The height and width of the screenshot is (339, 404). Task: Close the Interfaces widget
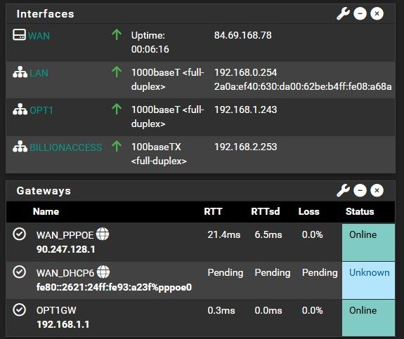377,13
